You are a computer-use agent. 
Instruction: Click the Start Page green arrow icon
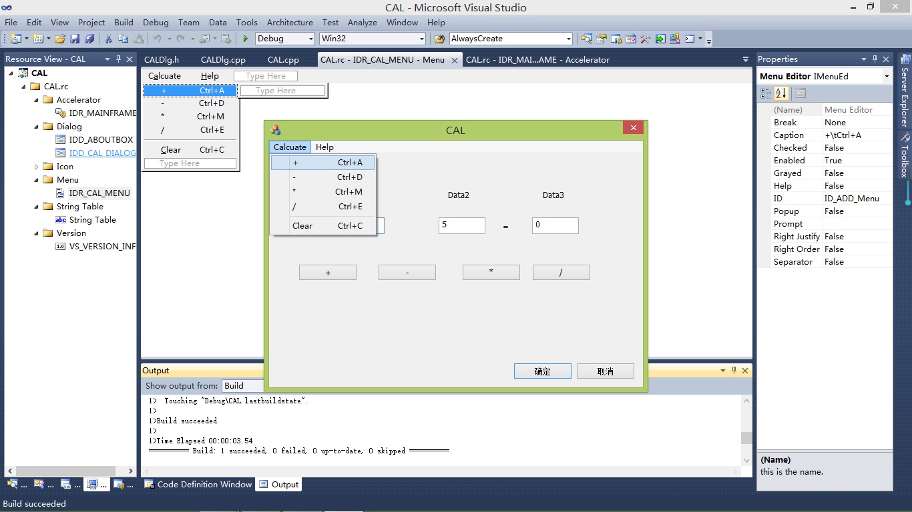660,39
